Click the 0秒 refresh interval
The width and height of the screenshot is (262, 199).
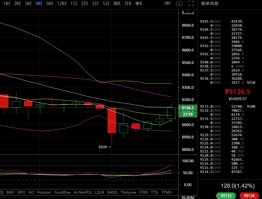[168, 3]
